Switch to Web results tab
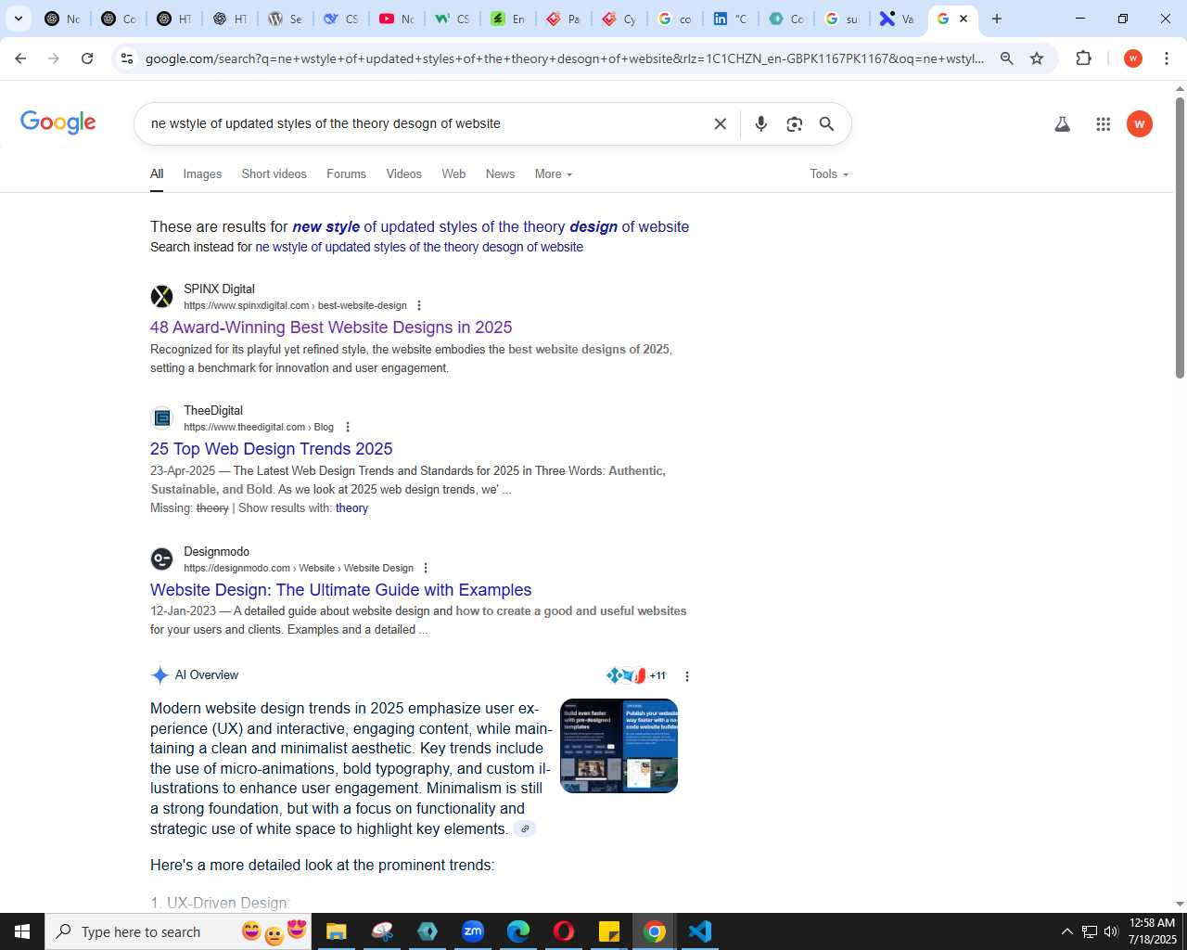This screenshot has height=950, width=1187. click(453, 174)
